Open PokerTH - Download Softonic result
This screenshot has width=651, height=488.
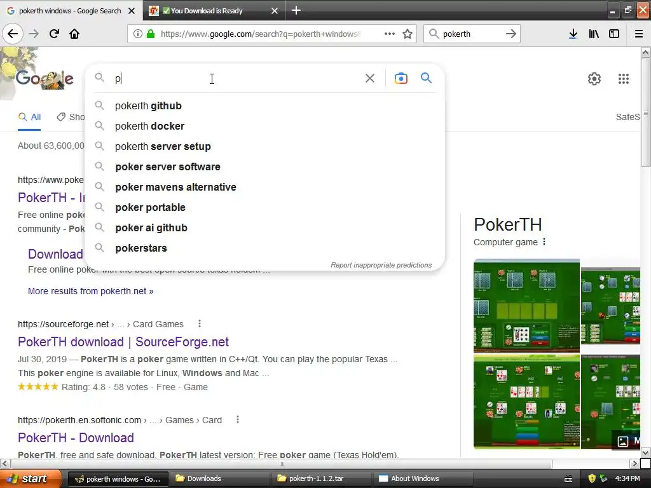tap(76, 438)
